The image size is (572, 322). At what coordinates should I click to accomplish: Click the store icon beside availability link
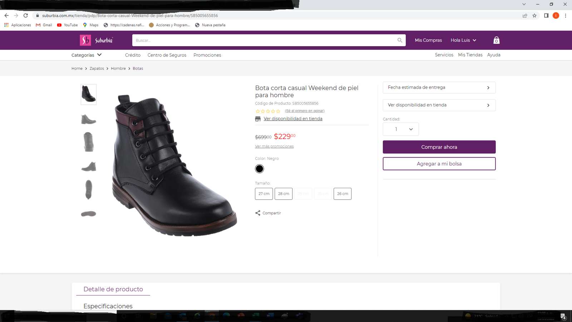(x=258, y=119)
